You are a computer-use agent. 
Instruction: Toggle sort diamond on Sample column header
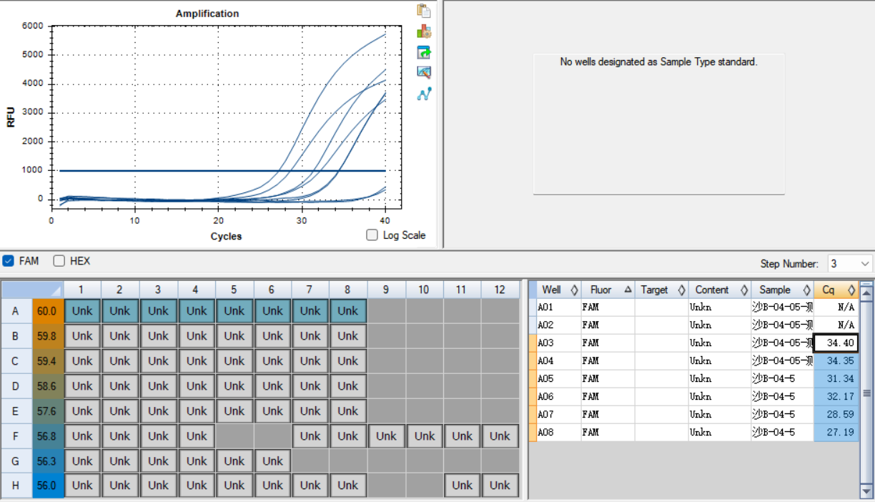point(806,290)
